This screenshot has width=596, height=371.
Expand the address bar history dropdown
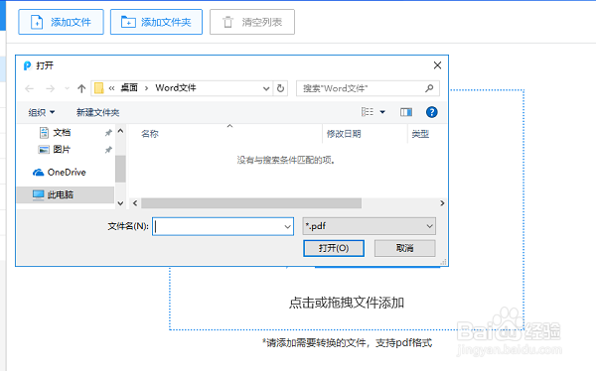click(x=266, y=88)
